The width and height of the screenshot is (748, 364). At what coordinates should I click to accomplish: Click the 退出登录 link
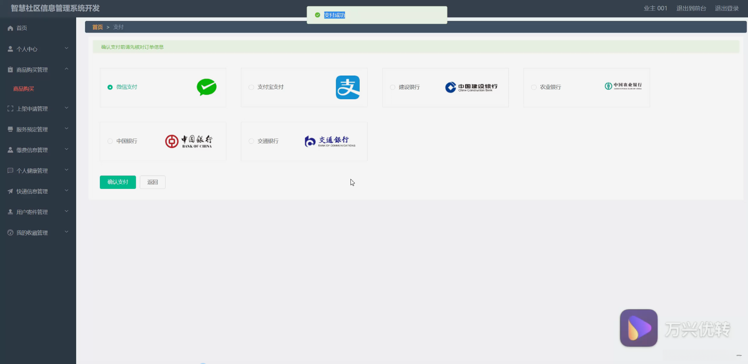727,8
